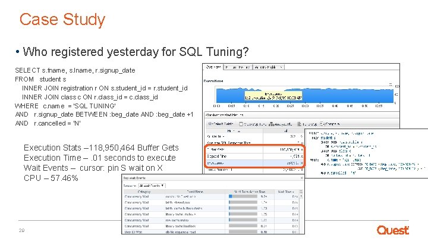
Task: Click the Executions chart area
Action: pos(305,95)
